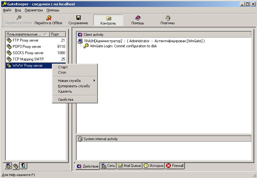The height and width of the screenshot is (178, 257).
Task: Choose Старт in the context menu
Action: [75, 67]
